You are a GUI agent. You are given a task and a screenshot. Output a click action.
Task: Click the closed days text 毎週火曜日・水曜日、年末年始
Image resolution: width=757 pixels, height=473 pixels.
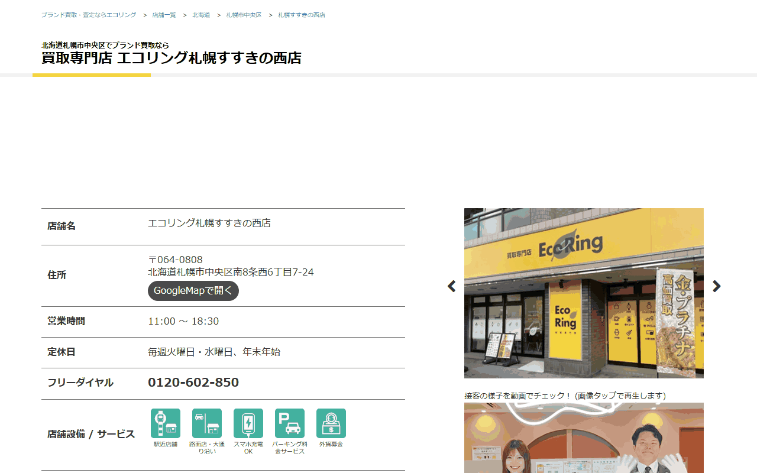214,352
